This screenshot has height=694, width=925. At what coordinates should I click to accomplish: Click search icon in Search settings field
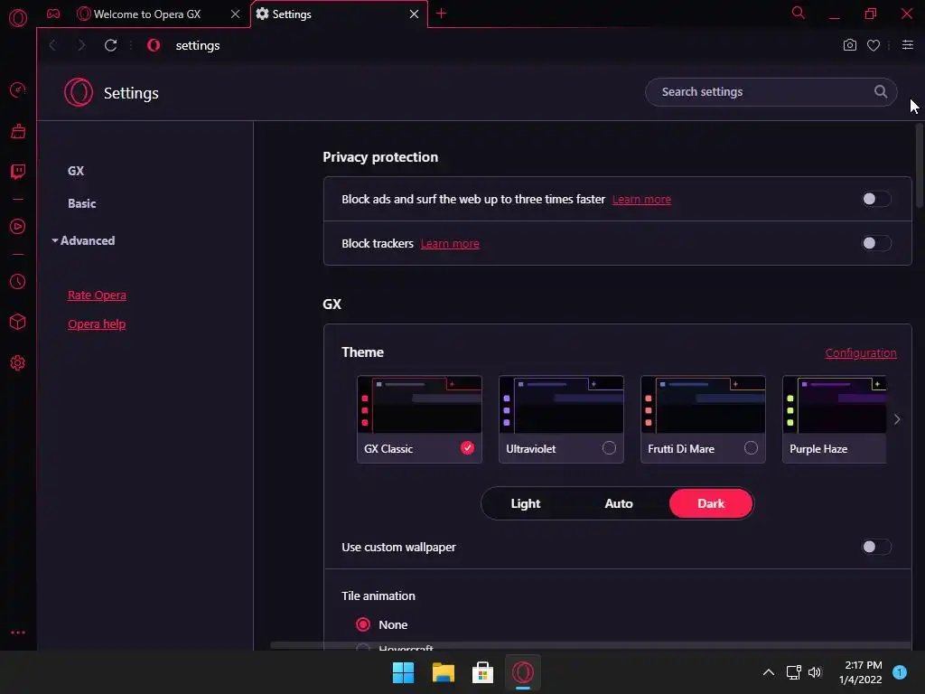coord(881,91)
